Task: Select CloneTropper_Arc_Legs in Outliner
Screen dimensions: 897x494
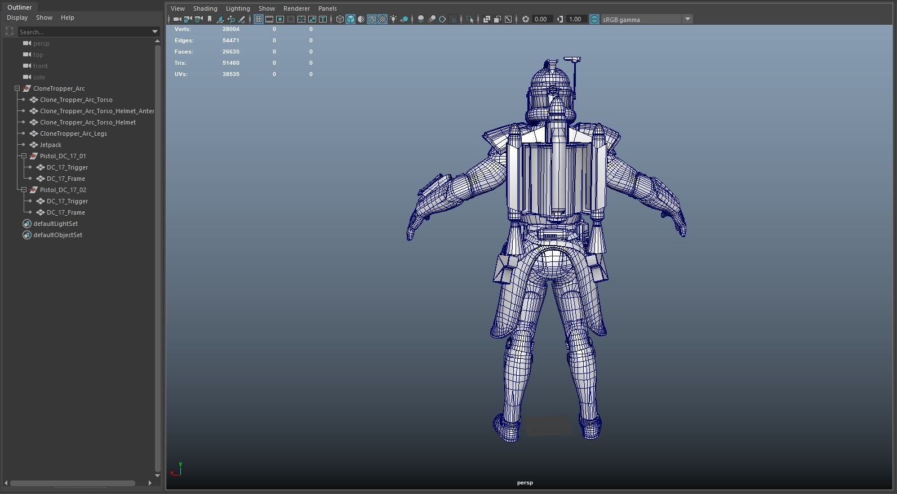Action: click(73, 133)
